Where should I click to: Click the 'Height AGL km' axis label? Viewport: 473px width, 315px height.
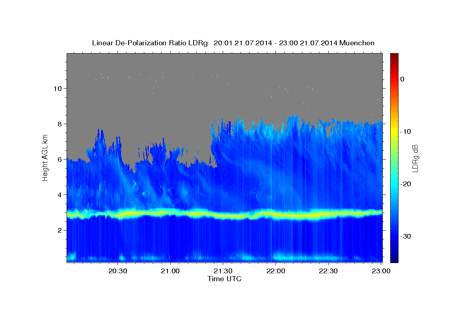(45, 157)
